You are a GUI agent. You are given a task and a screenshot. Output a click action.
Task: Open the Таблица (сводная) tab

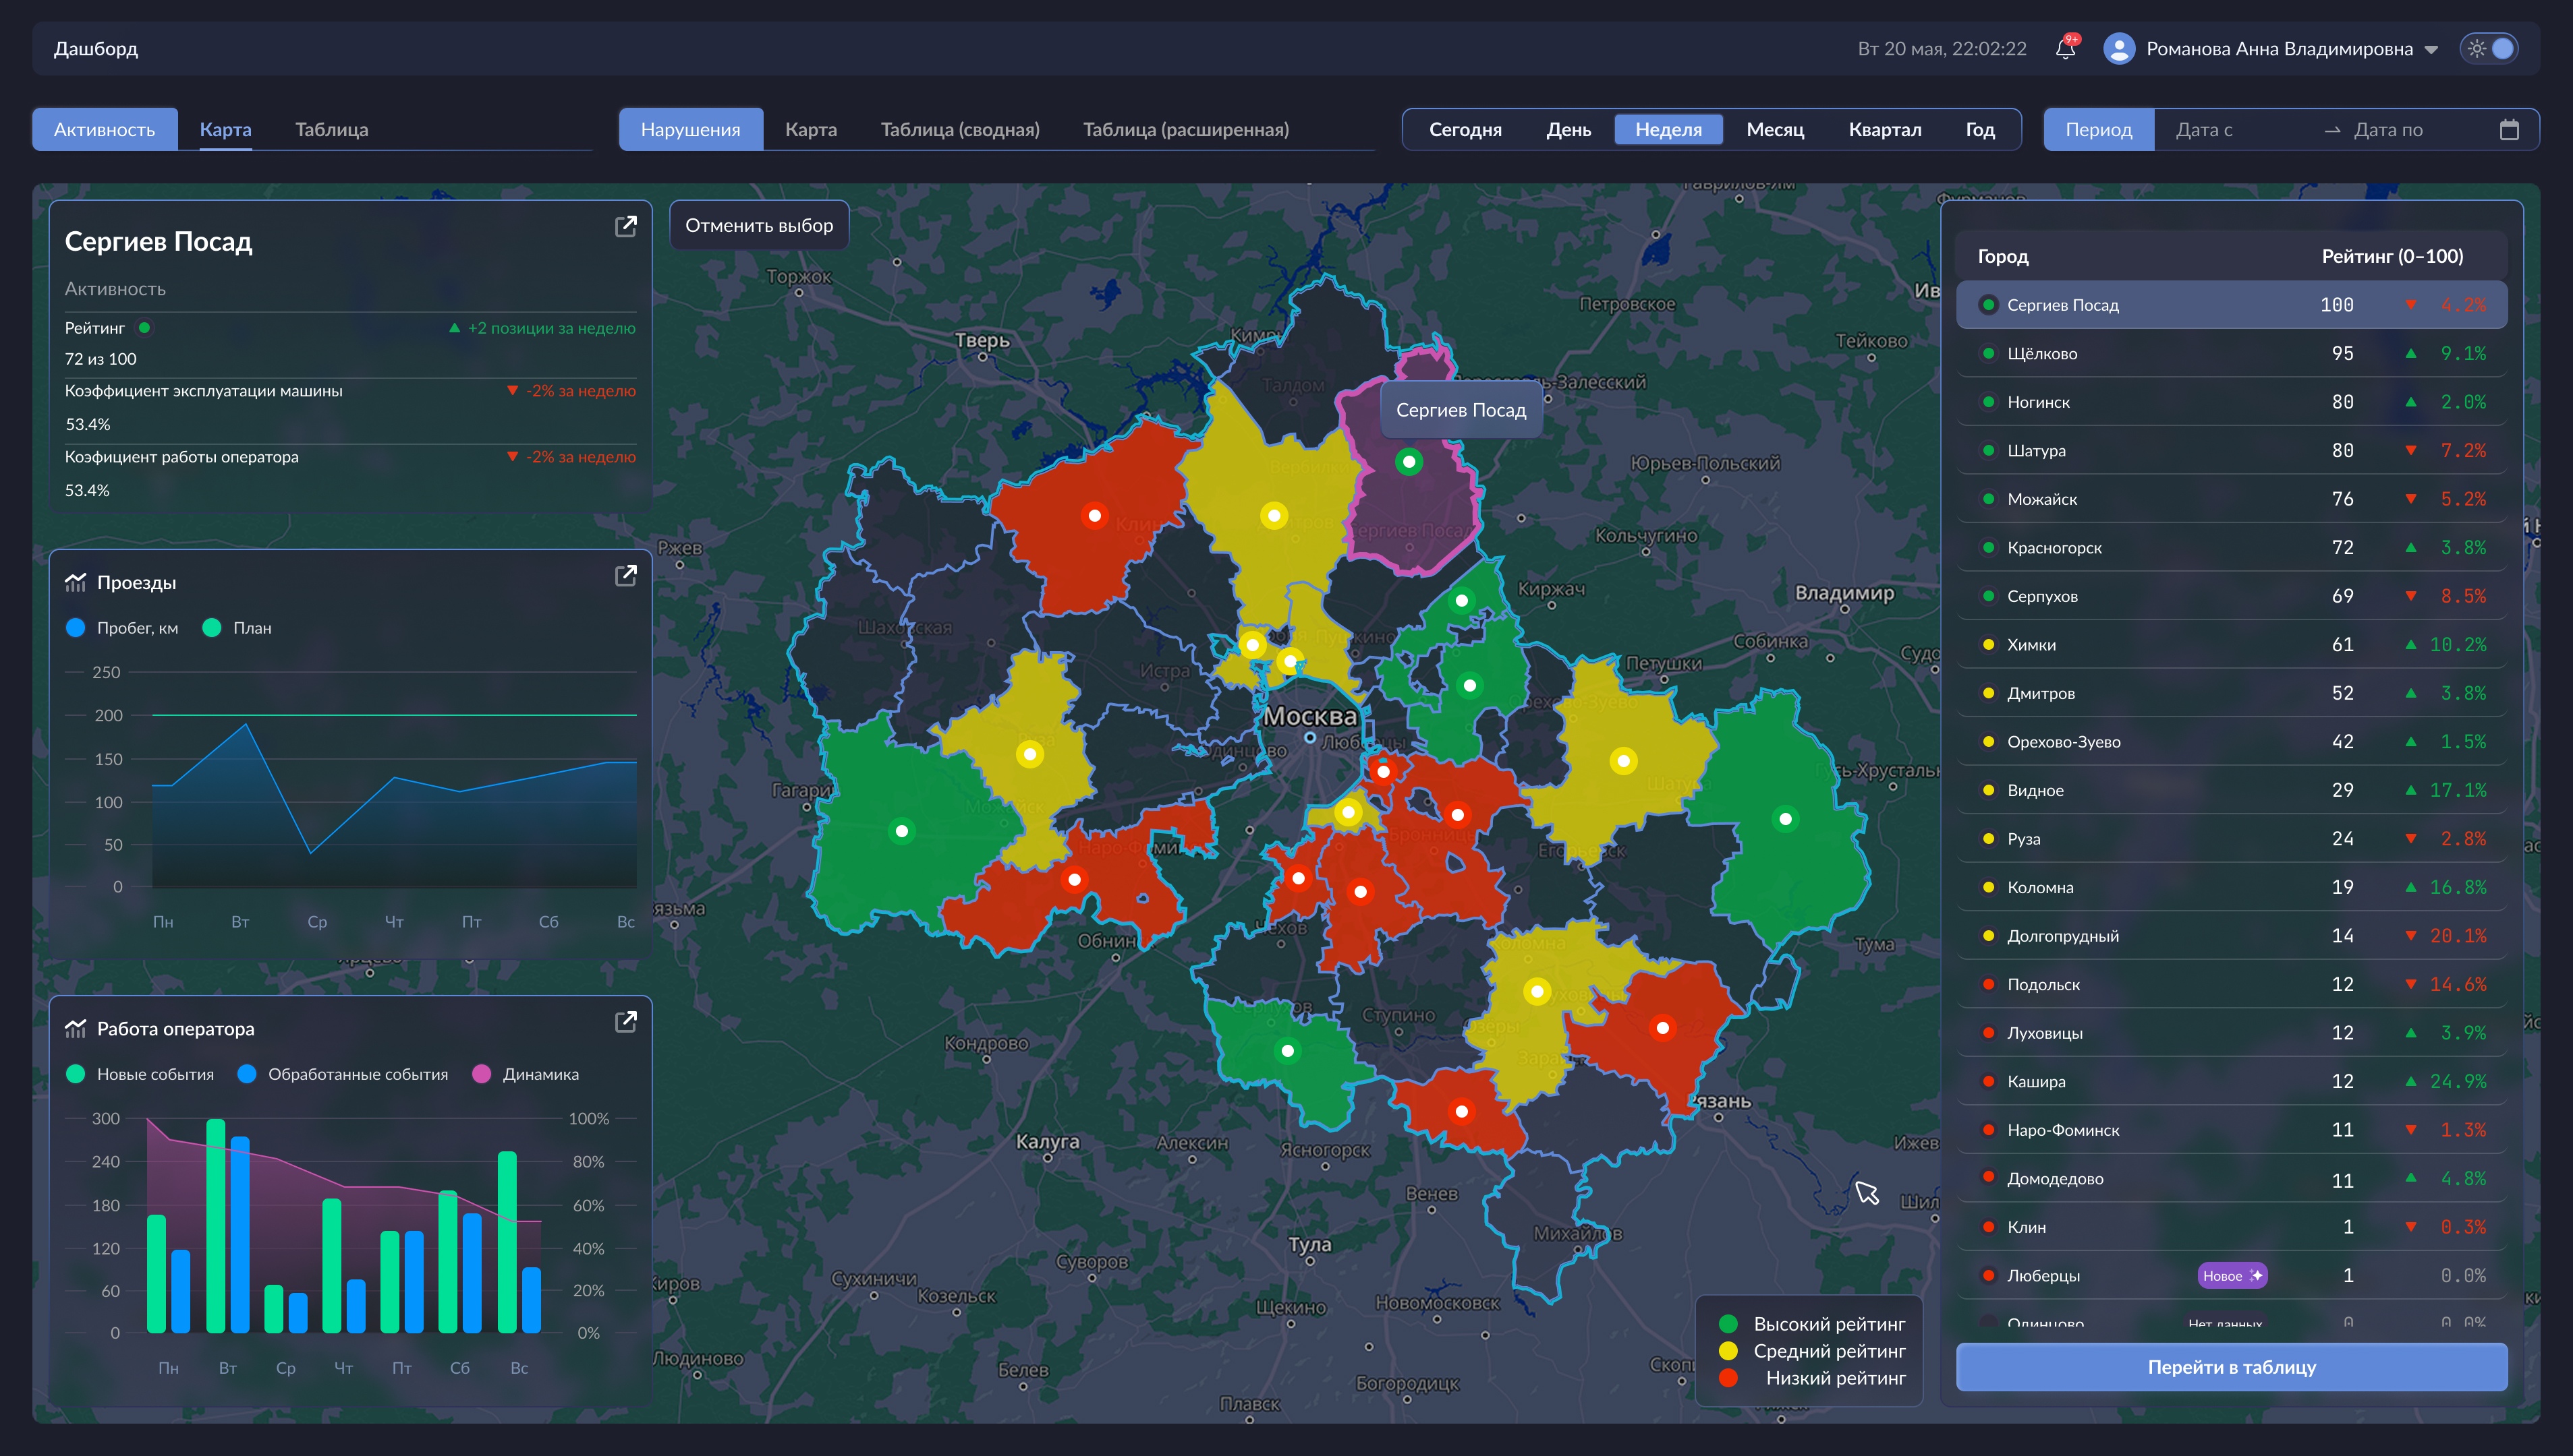[x=960, y=129]
